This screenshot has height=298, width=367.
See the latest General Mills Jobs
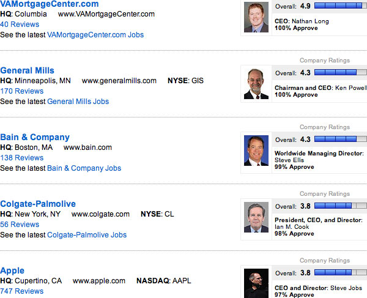point(78,102)
